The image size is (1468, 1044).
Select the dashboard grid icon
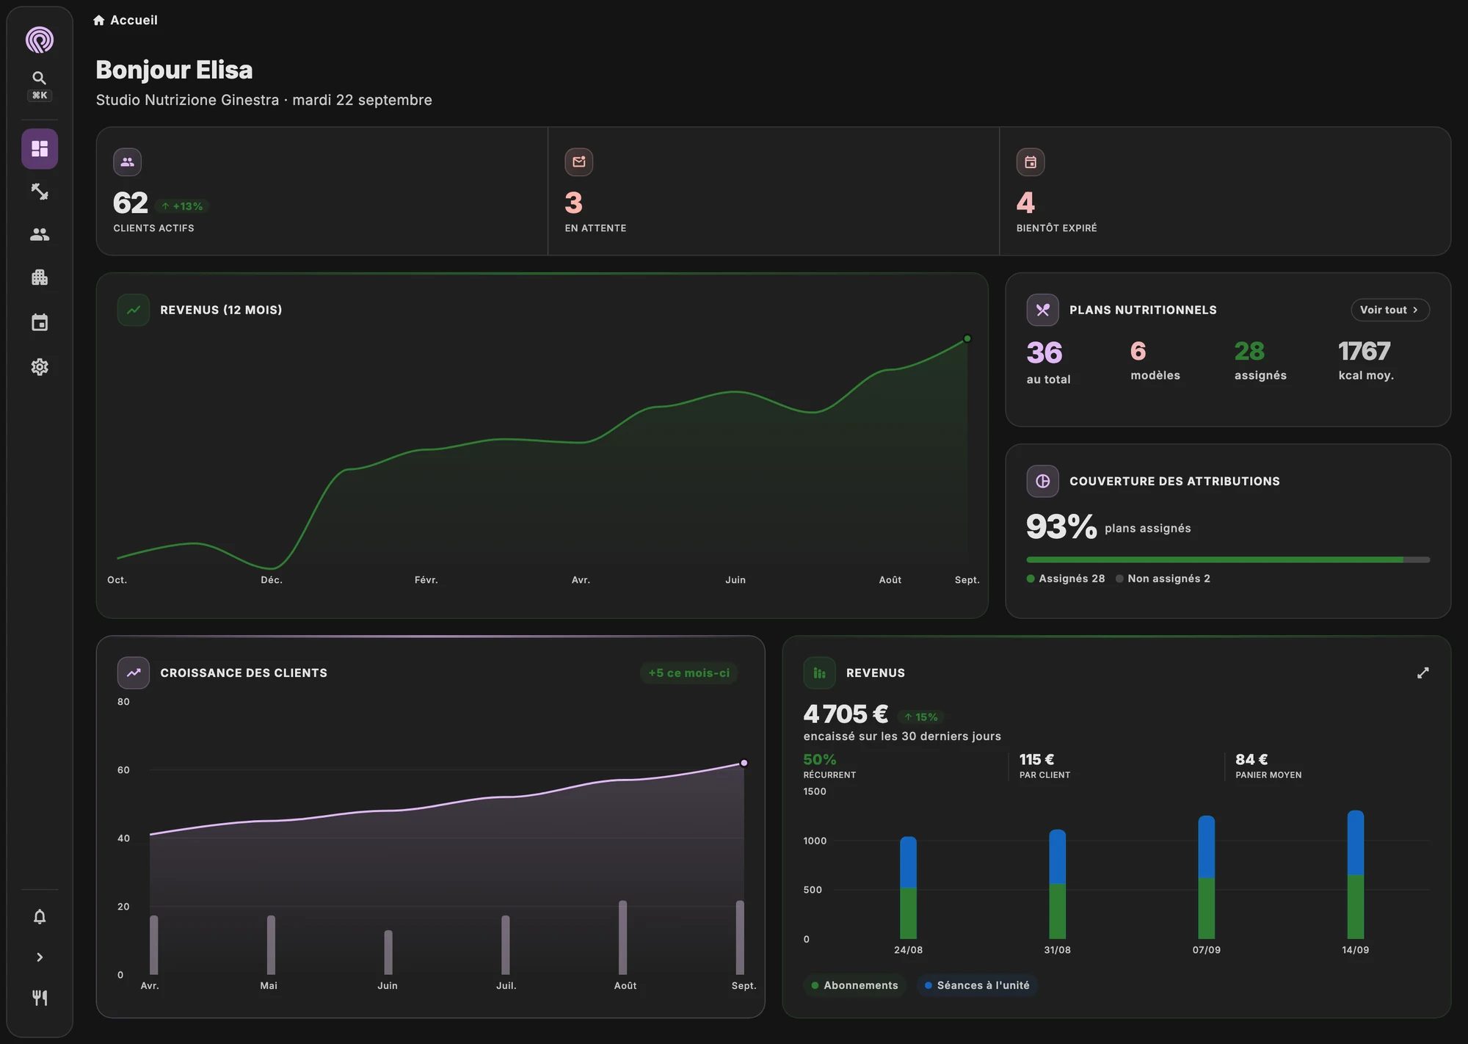pos(40,149)
